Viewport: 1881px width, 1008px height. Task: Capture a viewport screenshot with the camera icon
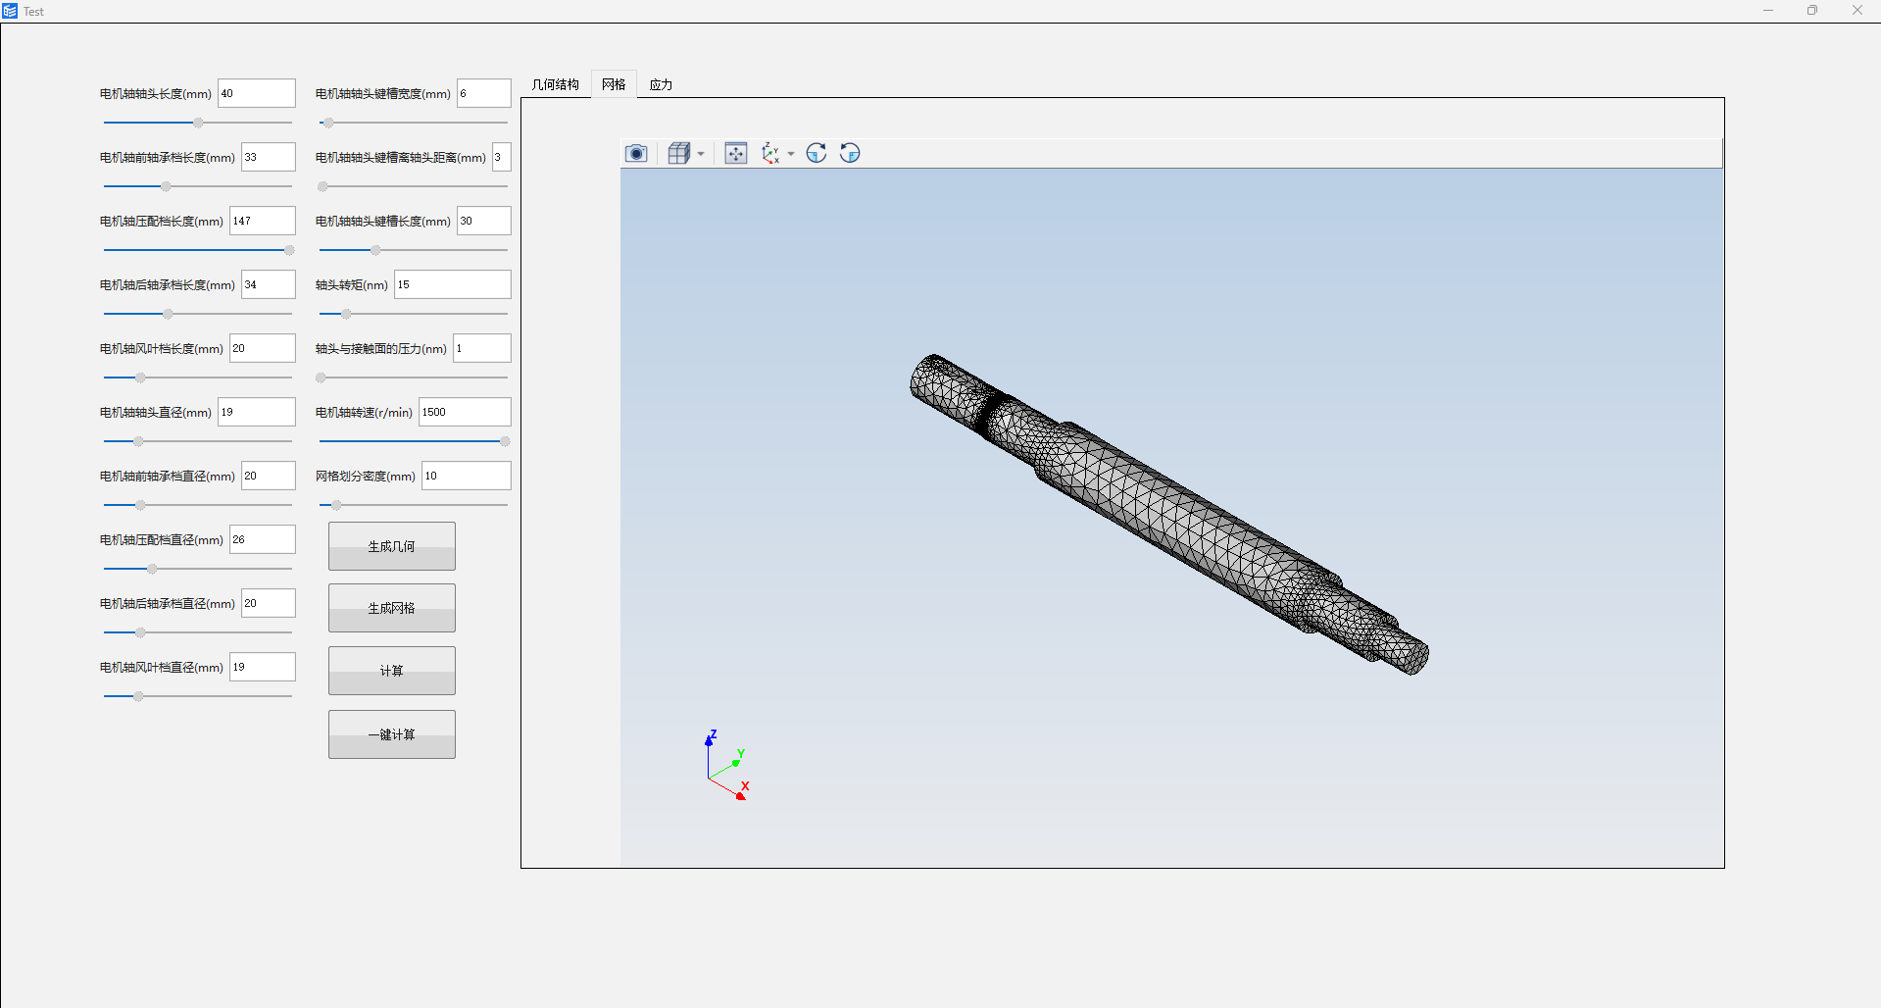636,153
